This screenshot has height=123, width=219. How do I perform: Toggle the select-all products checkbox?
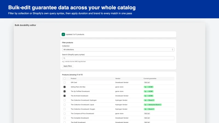(x=65, y=78)
